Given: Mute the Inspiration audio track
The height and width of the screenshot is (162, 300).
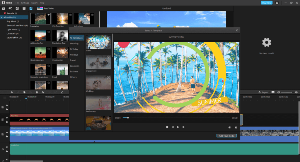Looking at the screenshot, I should (x=7, y=147).
